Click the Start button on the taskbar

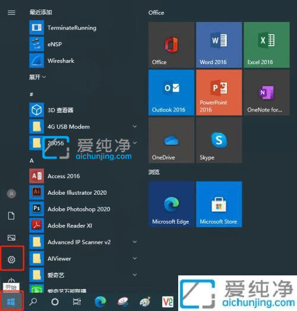(x=11, y=302)
